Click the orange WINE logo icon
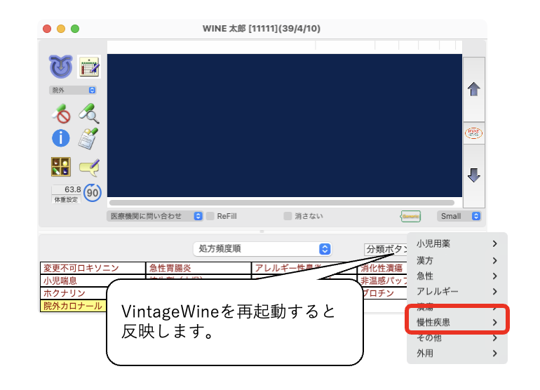This screenshot has height=390, width=540. click(474, 133)
